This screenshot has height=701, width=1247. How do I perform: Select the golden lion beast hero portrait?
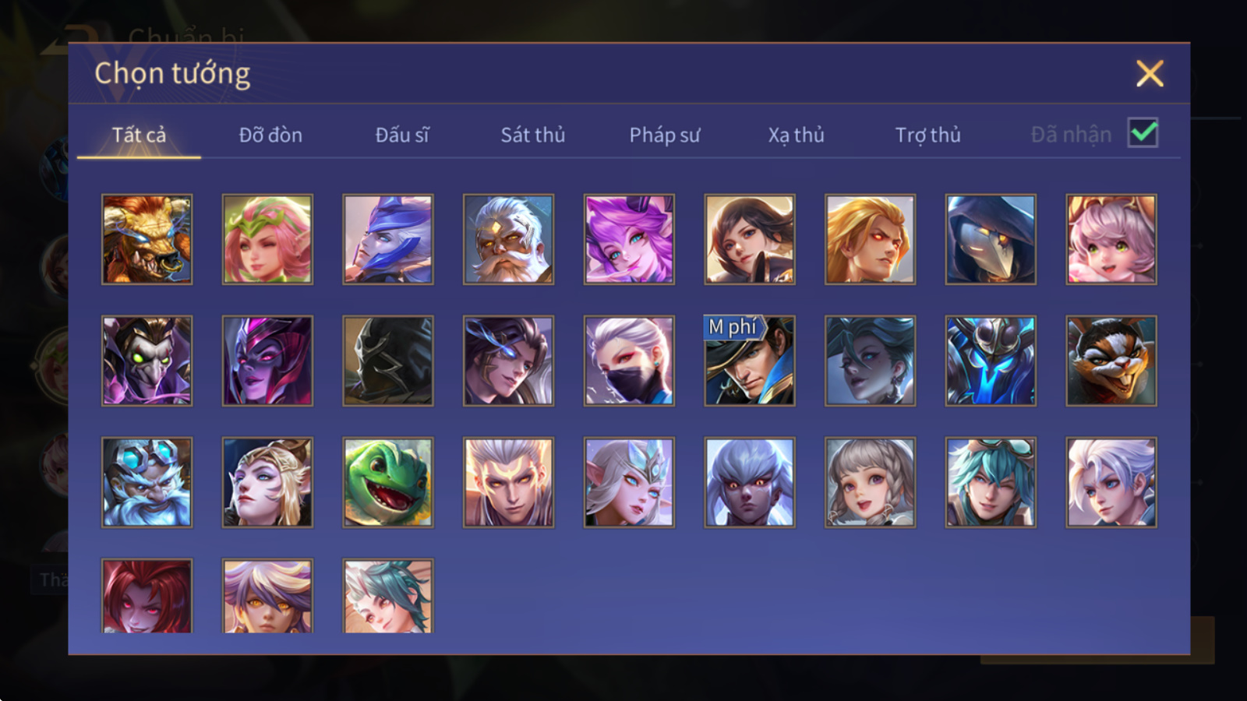click(x=147, y=239)
